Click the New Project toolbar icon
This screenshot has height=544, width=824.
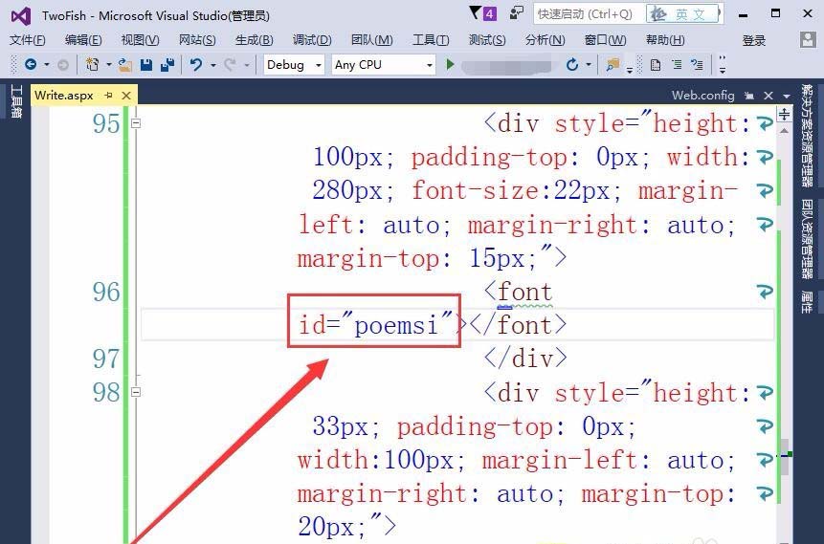(x=93, y=65)
